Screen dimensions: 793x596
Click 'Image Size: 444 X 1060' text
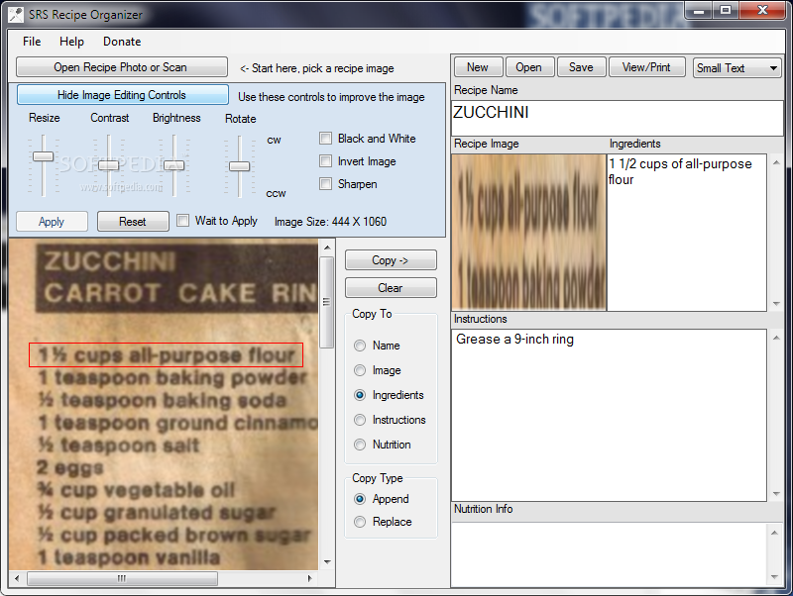click(x=330, y=222)
